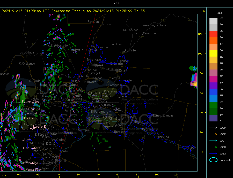Click the Vista_Flor place label

coord(34,170)
